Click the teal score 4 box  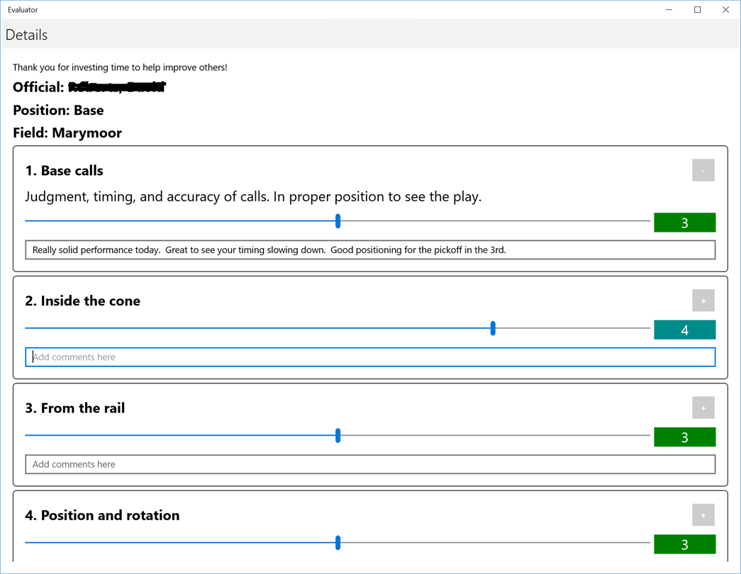684,330
